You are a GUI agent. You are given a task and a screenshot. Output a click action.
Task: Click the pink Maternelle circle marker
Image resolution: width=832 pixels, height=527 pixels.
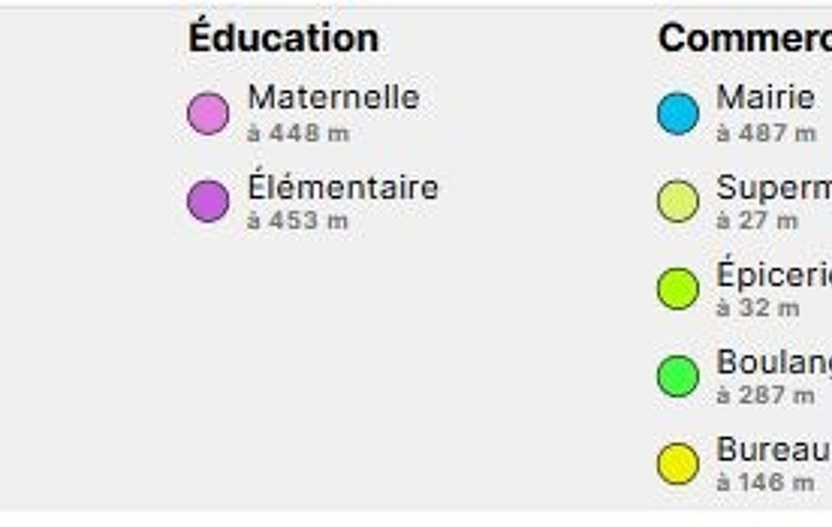tap(208, 114)
